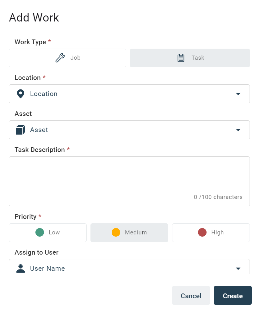Expand the Asset dropdown

(x=129, y=130)
